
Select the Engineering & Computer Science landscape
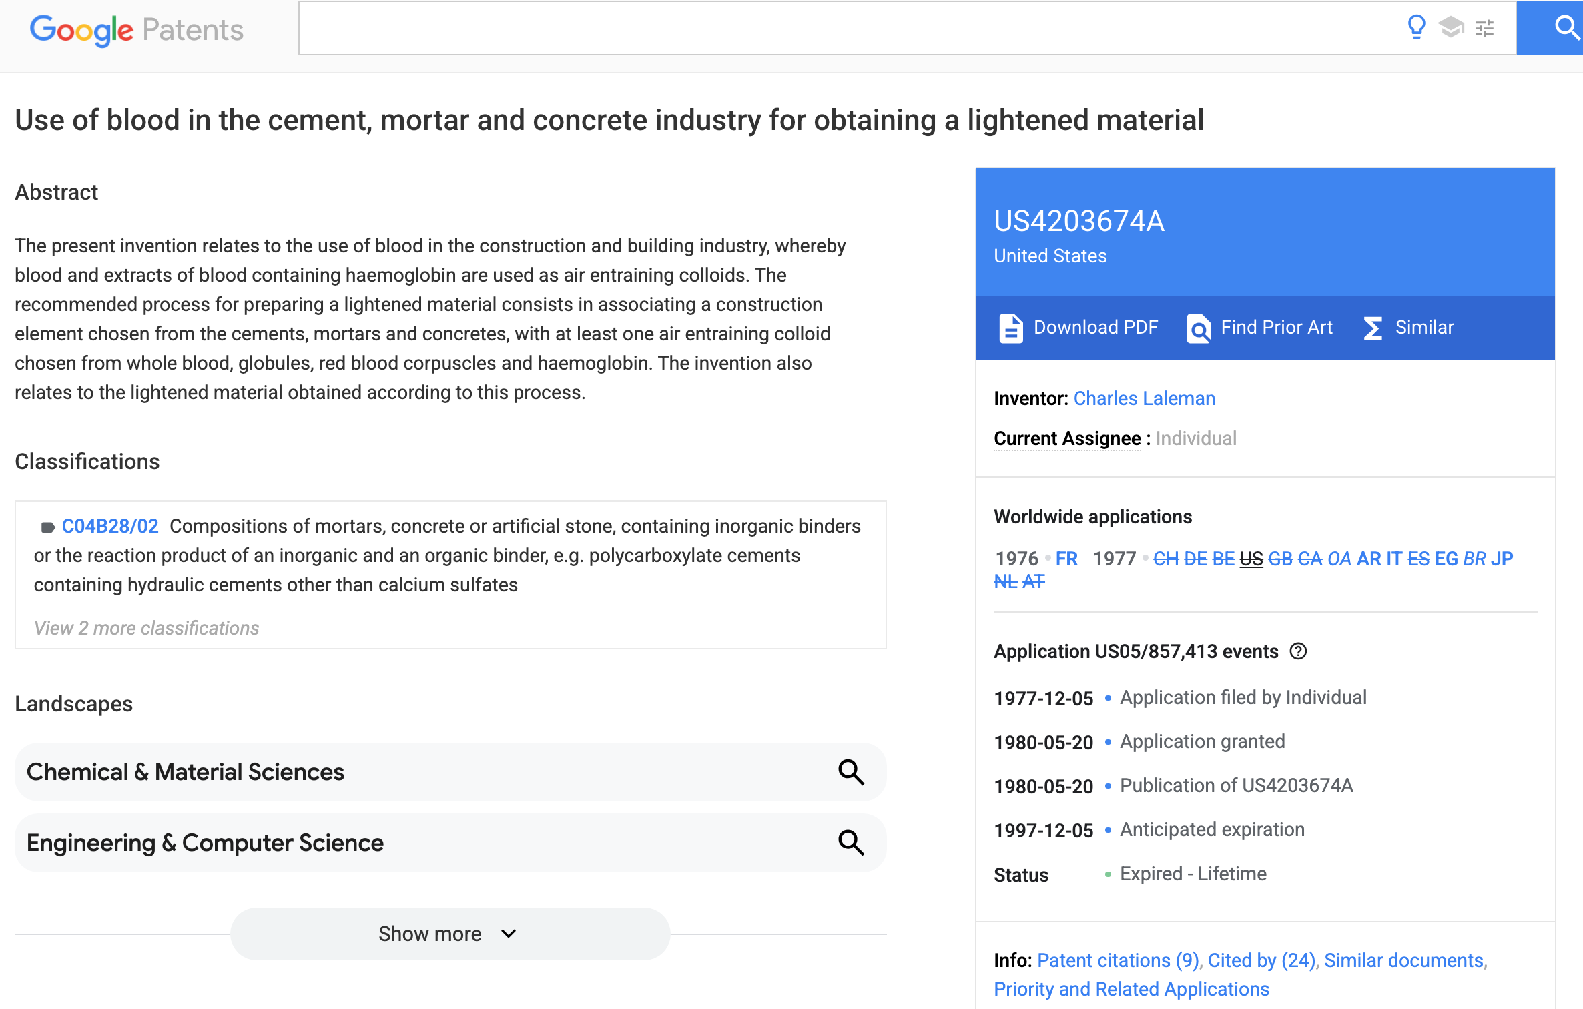[x=450, y=843]
